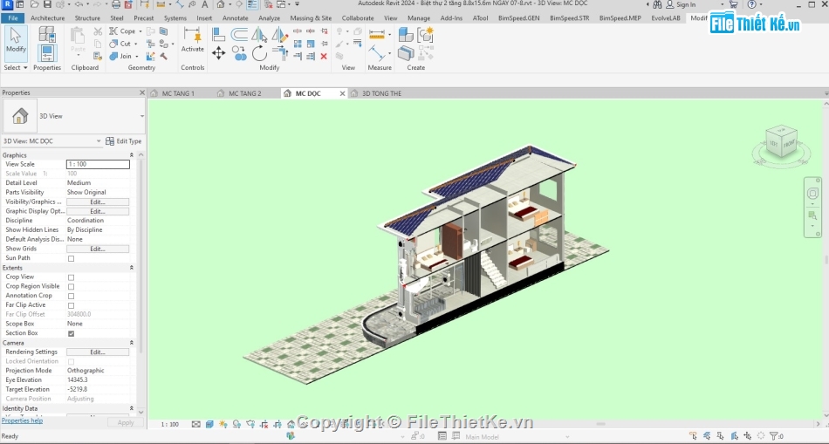This screenshot has width=829, height=444.
Task: Click the Sun Path icon in view control bar
Action: pyautogui.click(x=223, y=424)
